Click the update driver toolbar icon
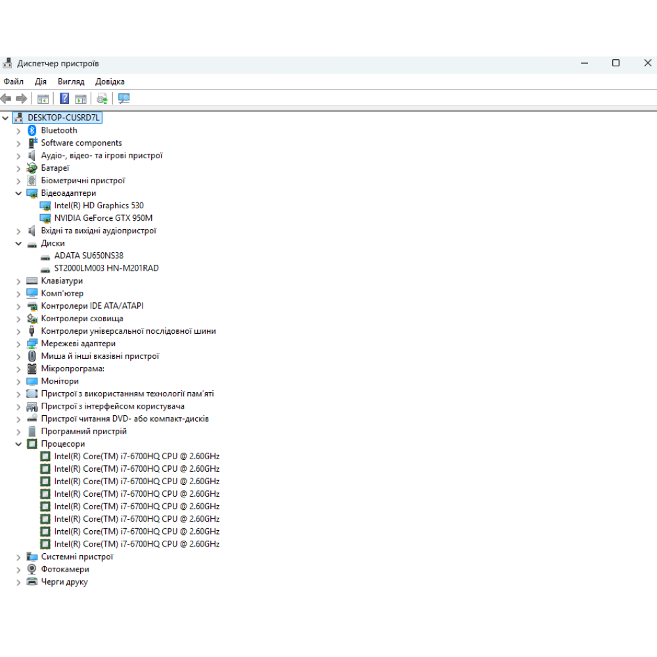Image resolution: width=657 pixels, height=657 pixels. pyautogui.click(x=102, y=99)
